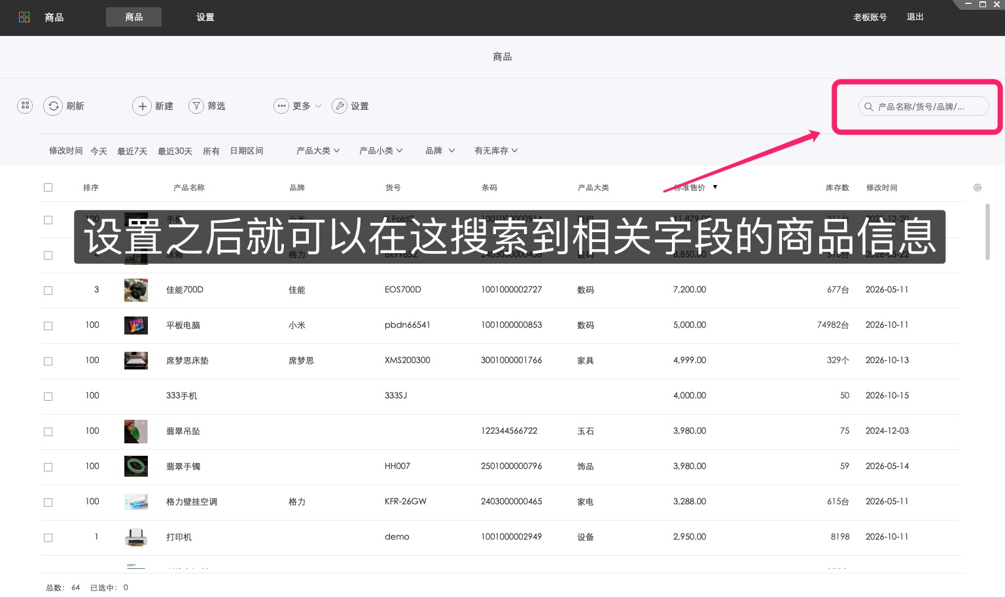Filter by 所有 modified time

pyautogui.click(x=211, y=151)
